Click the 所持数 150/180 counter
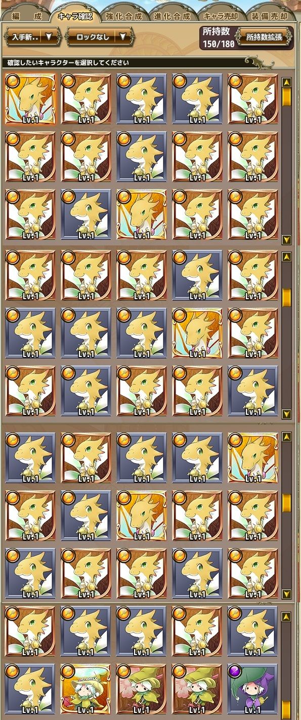The height and width of the screenshot is (720, 301). coord(219,37)
